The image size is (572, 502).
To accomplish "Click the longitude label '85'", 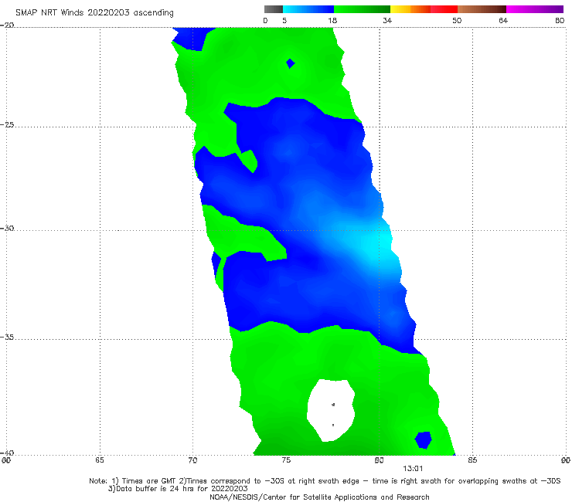I will pos(472,460).
